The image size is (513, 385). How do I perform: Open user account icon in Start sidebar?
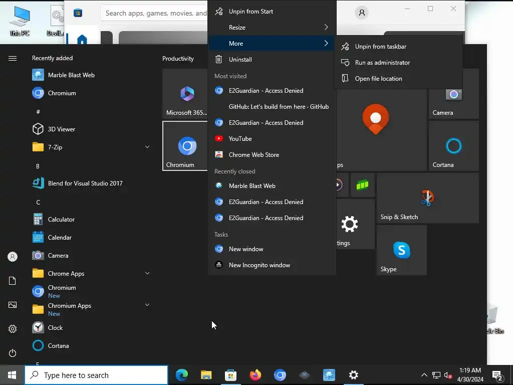coord(13,256)
